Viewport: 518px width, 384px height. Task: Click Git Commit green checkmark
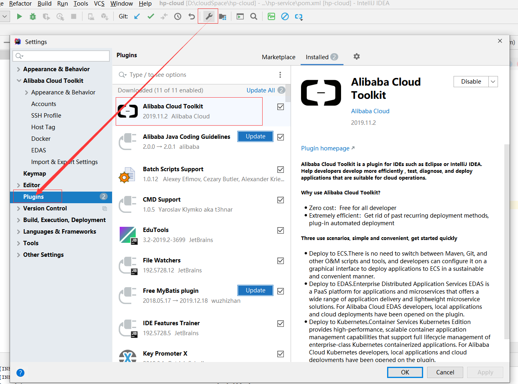pos(151,16)
